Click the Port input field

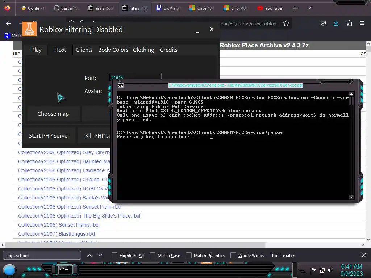point(136,76)
